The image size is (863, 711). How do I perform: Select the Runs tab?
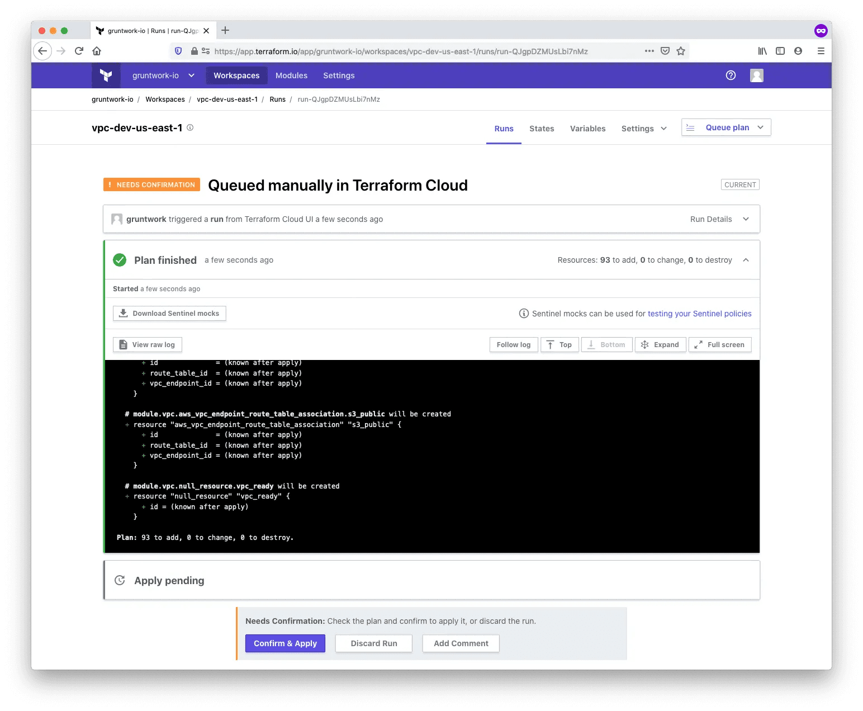504,129
